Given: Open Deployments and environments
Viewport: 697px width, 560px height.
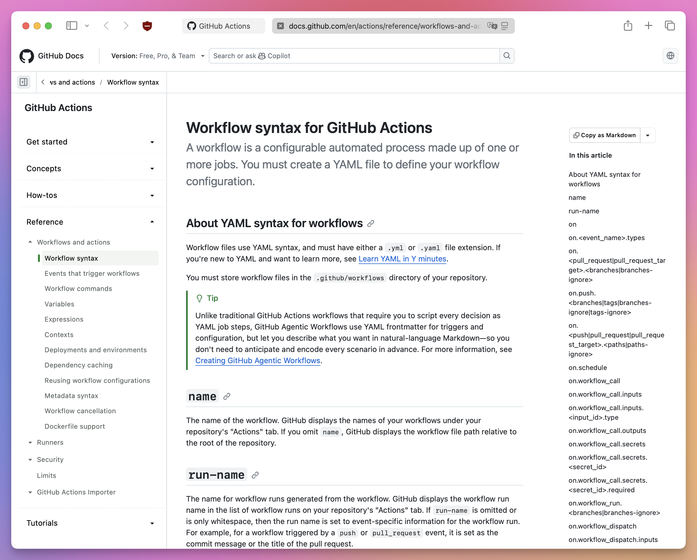Looking at the screenshot, I should click(x=95, y=350).
